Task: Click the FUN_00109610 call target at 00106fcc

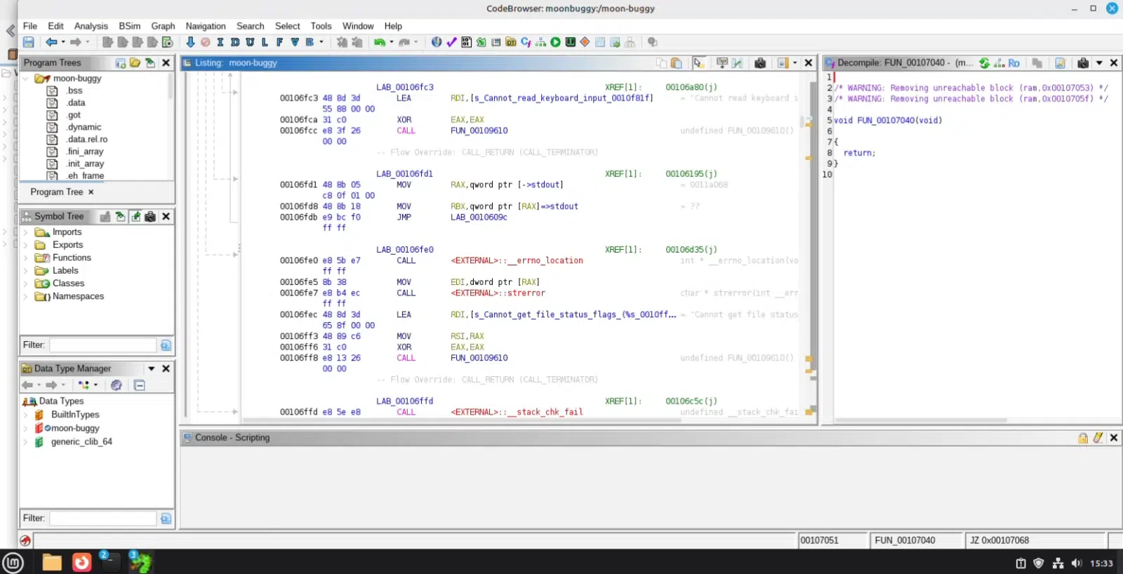Action: tap(479, 131)
